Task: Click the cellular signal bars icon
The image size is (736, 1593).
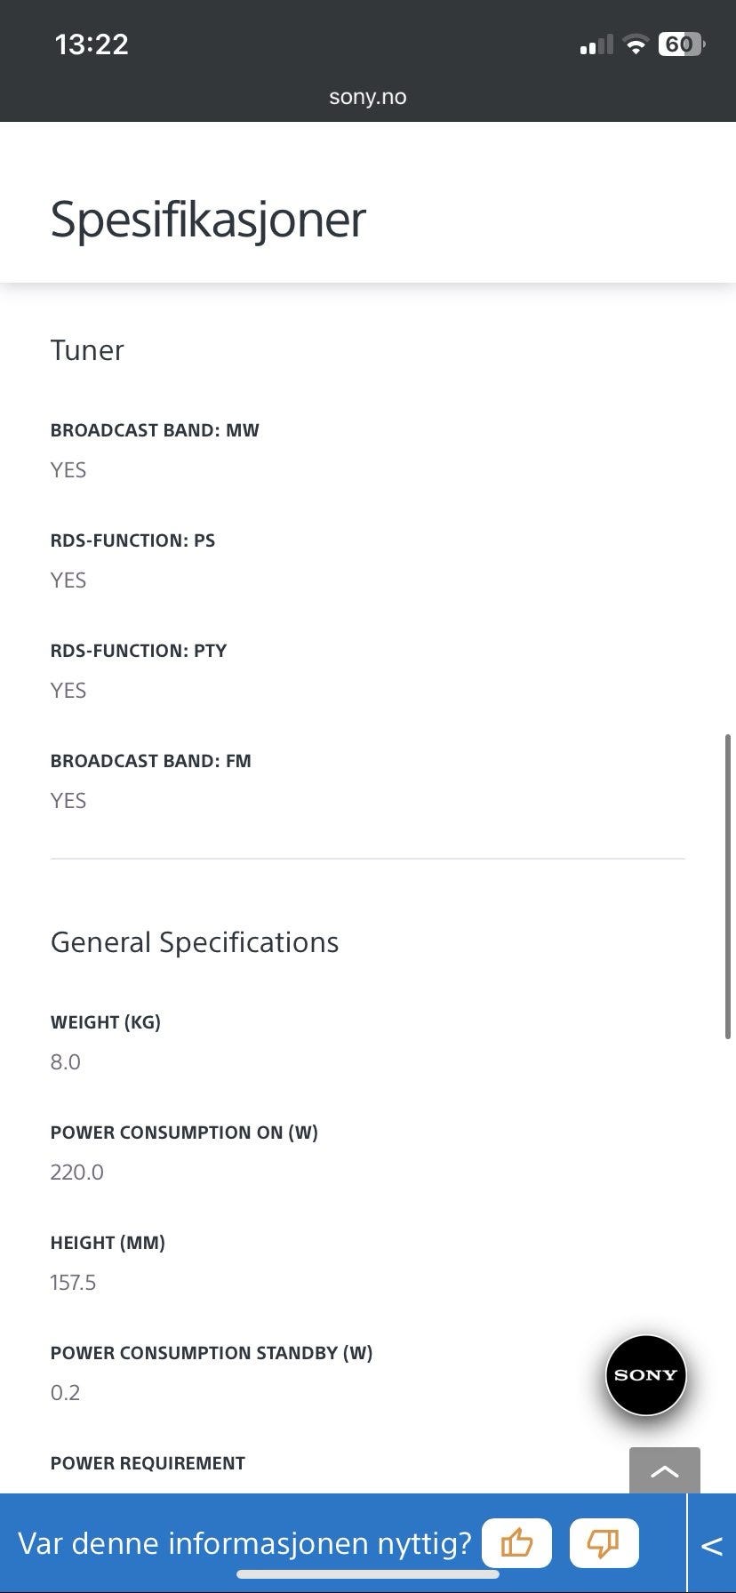Action: click(596, 44)
